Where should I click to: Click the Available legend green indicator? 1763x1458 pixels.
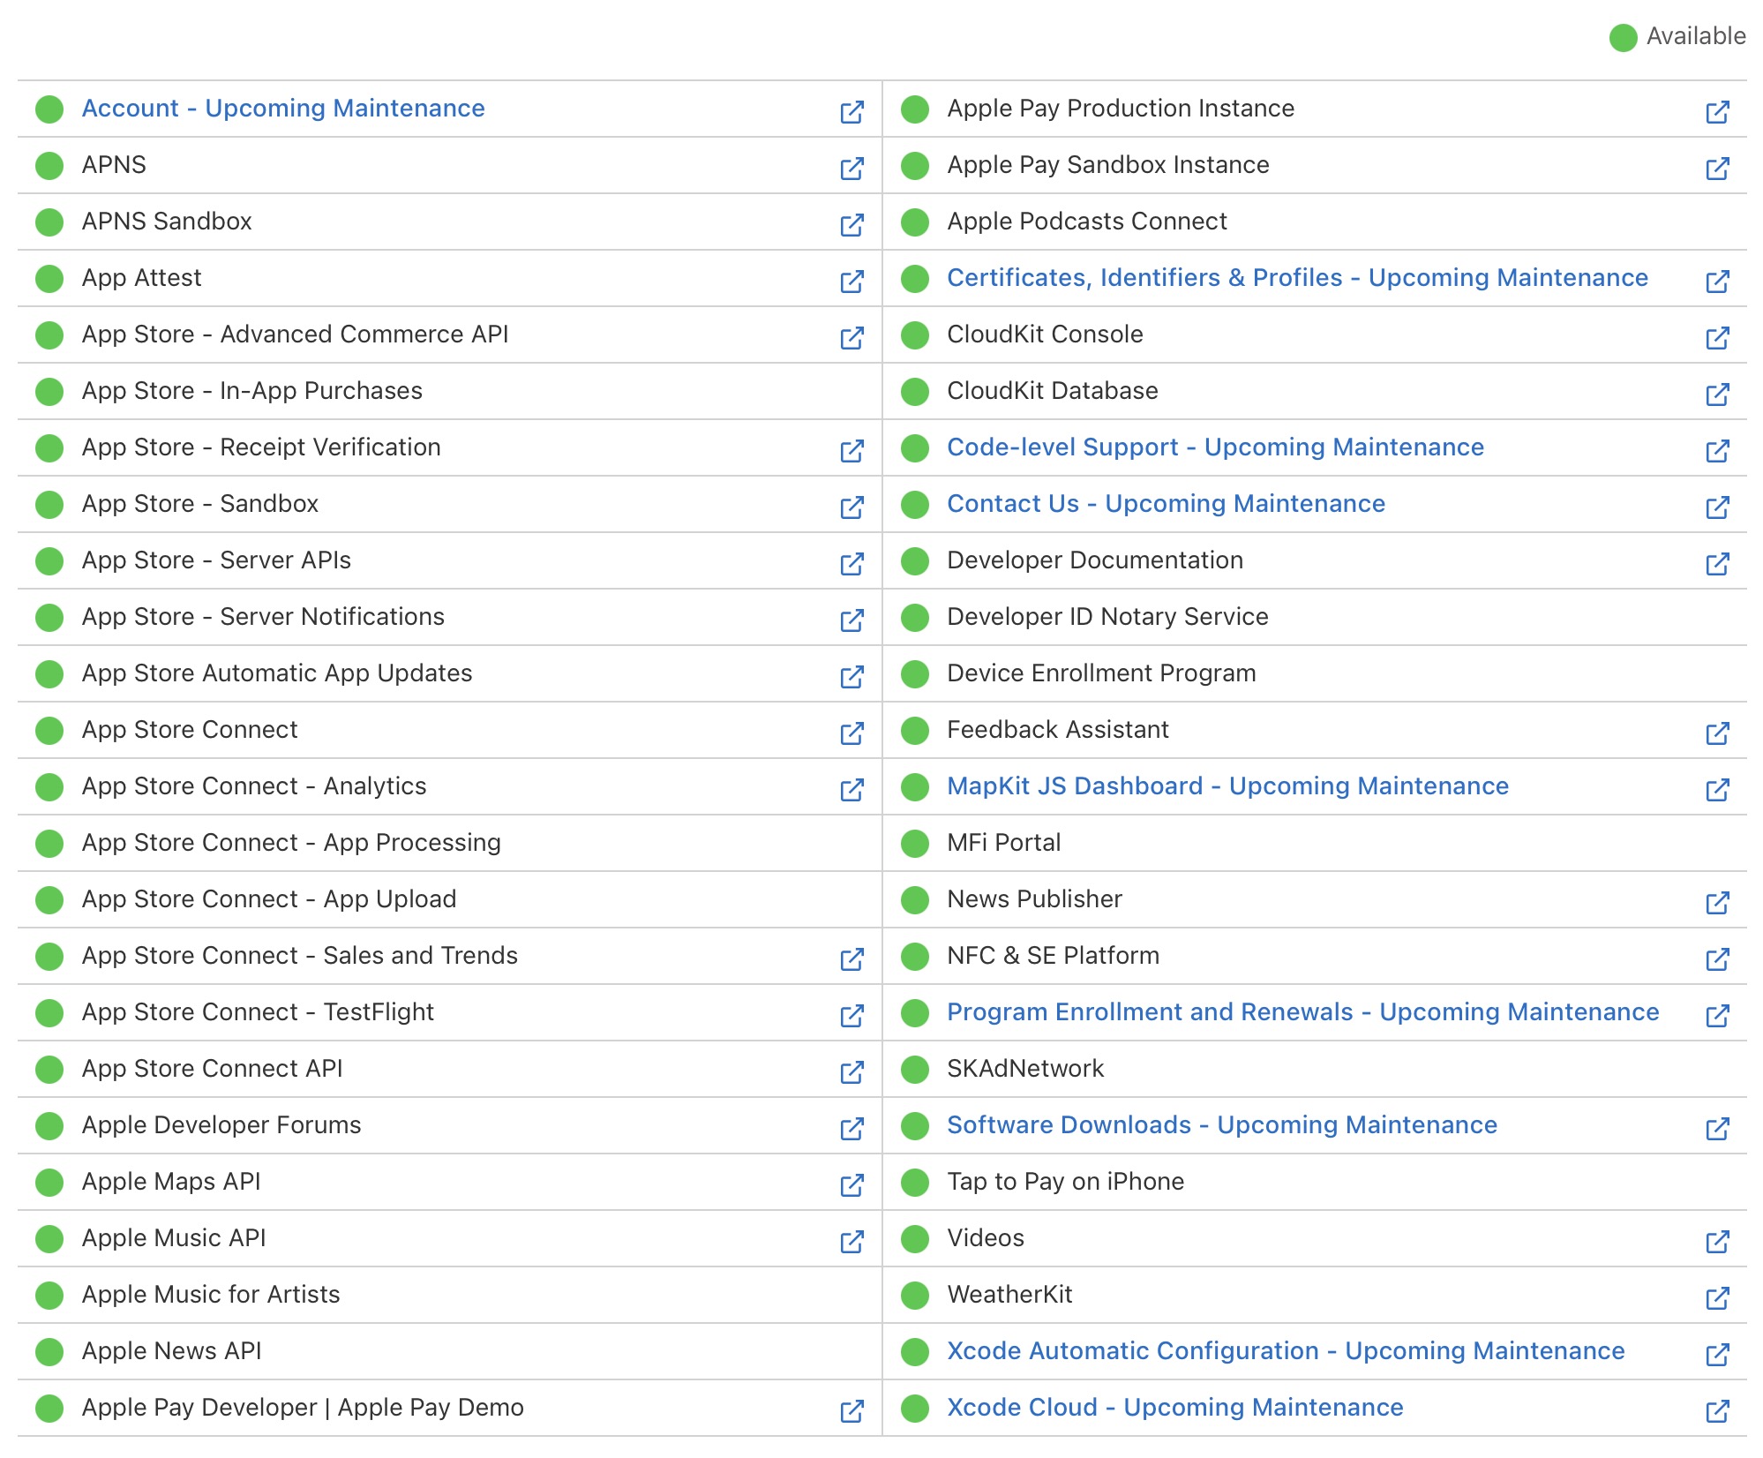(1623, 37)
